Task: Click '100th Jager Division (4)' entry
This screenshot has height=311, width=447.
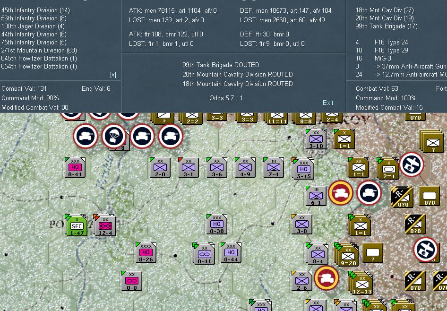Action: (33, 26)
